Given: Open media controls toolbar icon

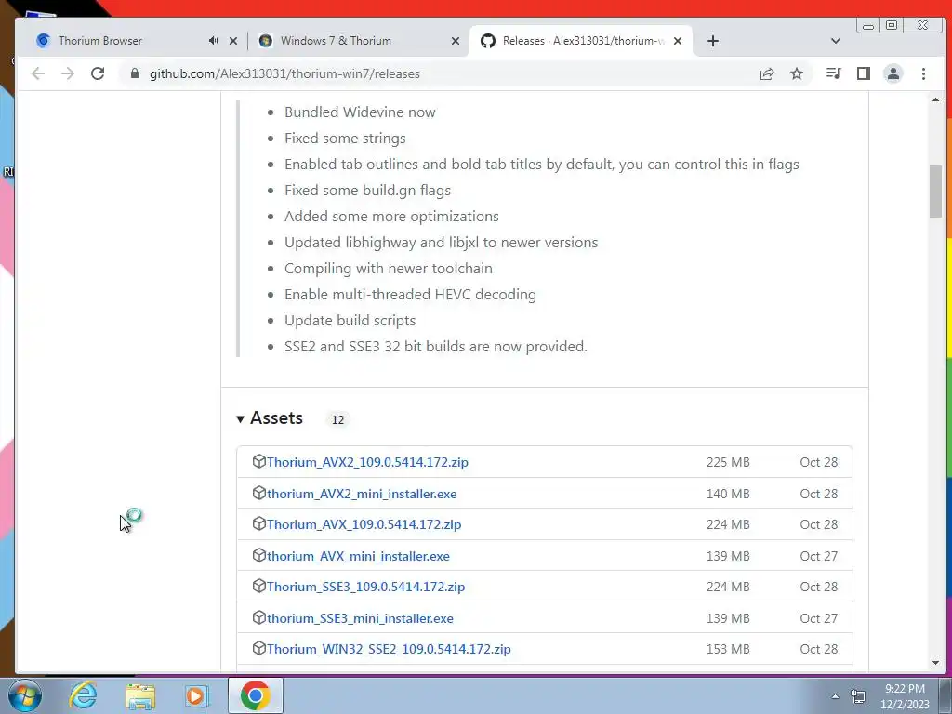Looking at the screenshot, I should [834, 73].
